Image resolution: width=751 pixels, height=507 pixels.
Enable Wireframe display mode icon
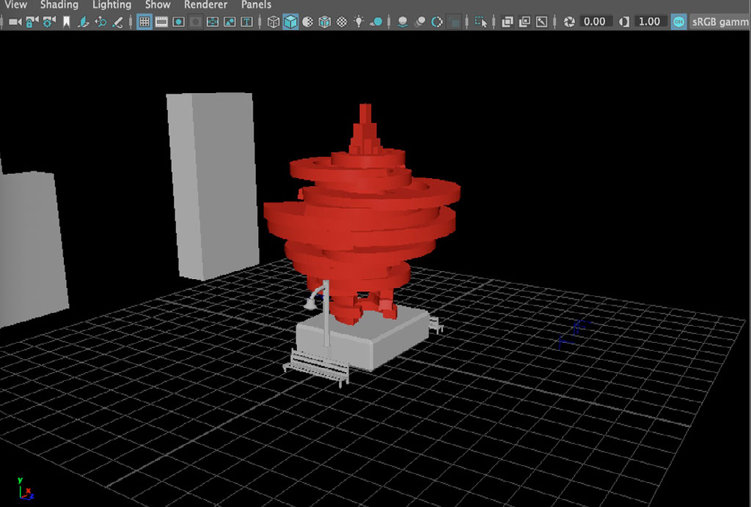coord(274,22)
